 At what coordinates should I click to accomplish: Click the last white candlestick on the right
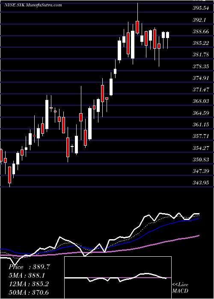[x=168, y=35]
